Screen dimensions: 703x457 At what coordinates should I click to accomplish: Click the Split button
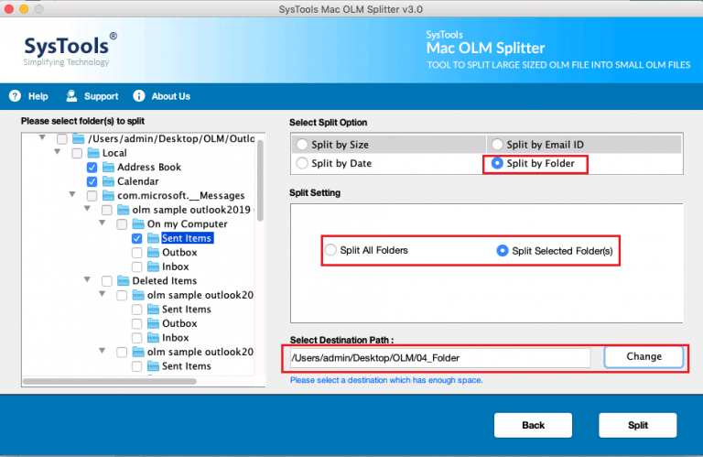637,425
